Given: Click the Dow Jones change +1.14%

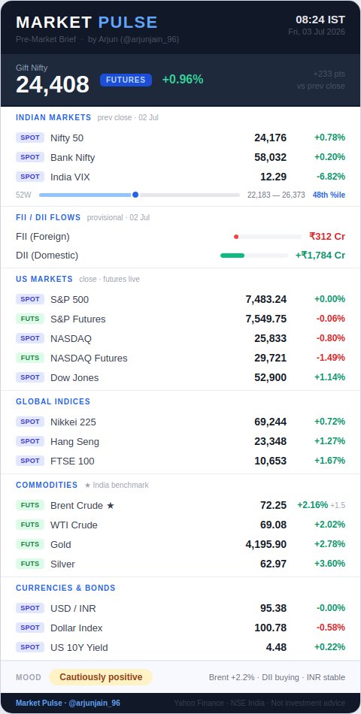Looking at the screenshot, I should (329, 377).
